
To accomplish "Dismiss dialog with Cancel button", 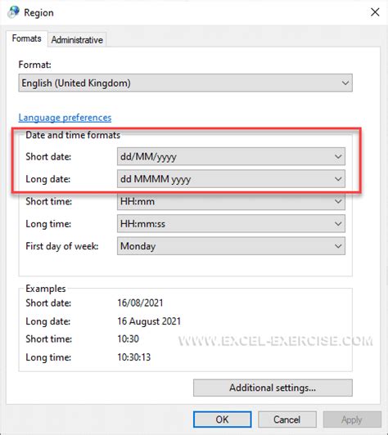I will (286, 419).
